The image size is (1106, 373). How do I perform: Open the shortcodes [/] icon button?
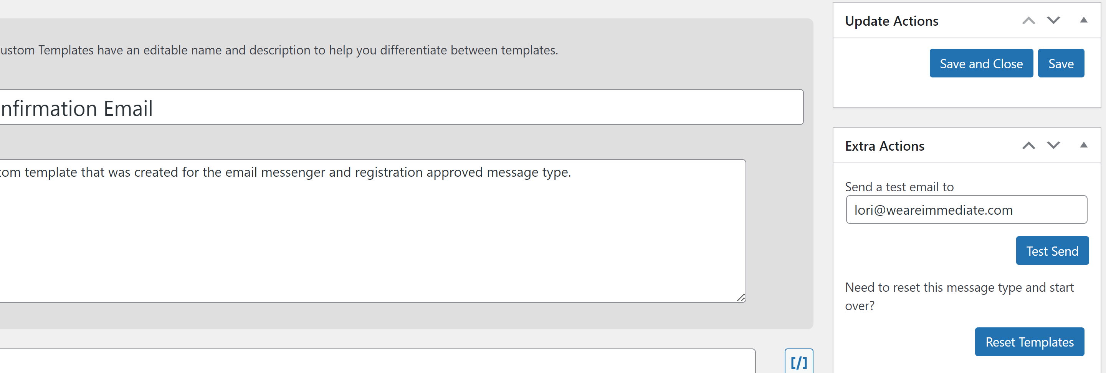pyautogui.click(x=799, y=361)
